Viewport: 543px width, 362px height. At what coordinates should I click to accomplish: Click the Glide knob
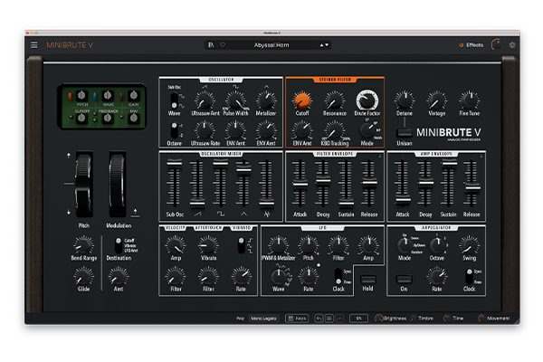tap(83, 277)
